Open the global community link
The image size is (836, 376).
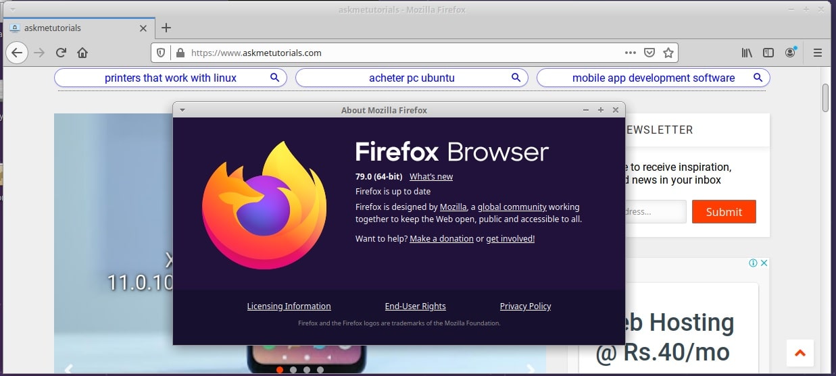tap(512, 207)
